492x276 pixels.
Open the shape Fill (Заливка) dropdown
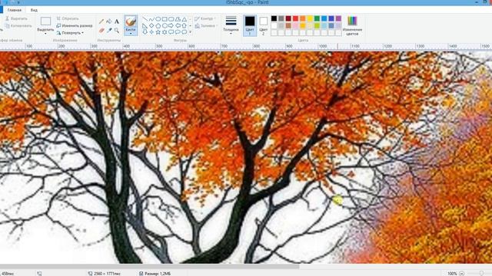(x=206, y=26)
